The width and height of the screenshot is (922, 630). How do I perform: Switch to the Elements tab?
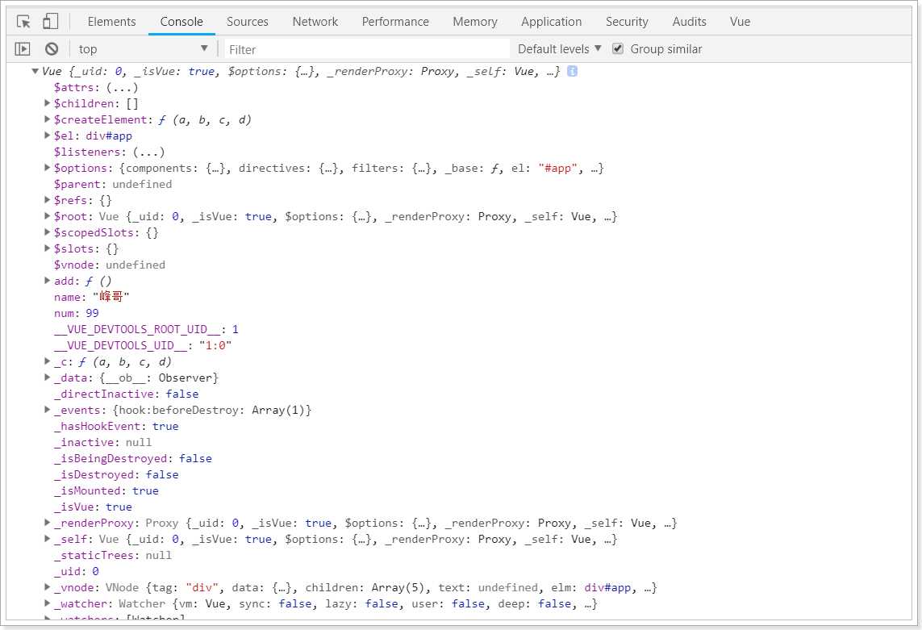(112, 22)
